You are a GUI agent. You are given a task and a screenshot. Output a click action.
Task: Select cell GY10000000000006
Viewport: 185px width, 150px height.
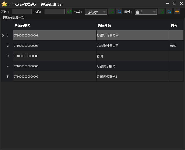pyautogui.click(x=55, y=66)
